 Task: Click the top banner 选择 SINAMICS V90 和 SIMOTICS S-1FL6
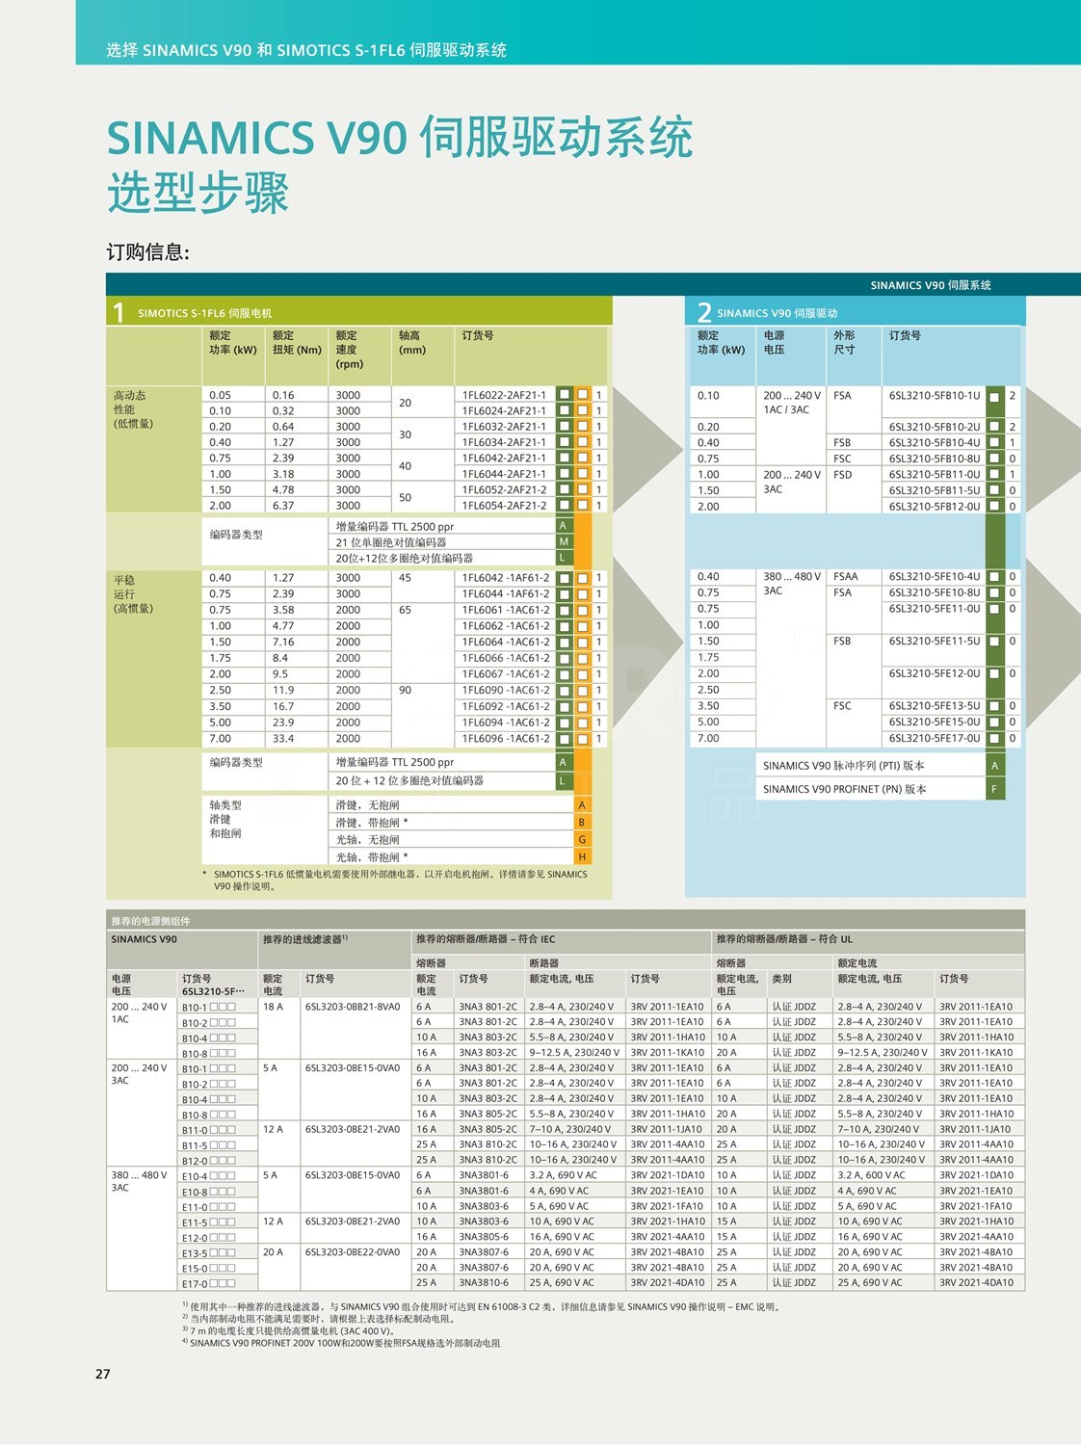[305, 50]
